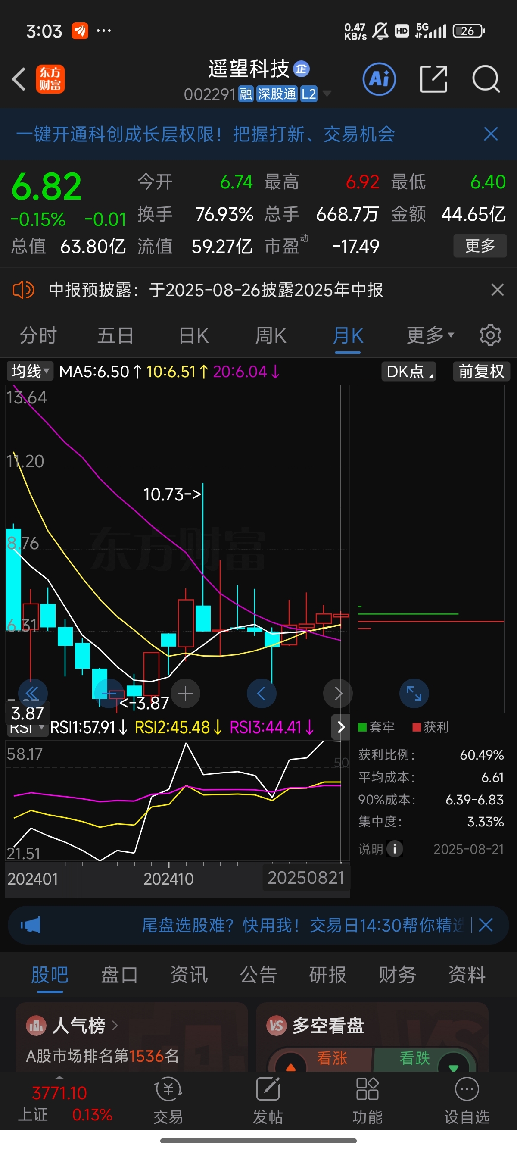517x1151 pixels.
Task: Move chart cursor left one candle
Action: pos(262,694)
